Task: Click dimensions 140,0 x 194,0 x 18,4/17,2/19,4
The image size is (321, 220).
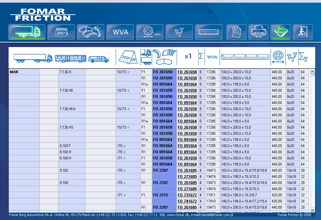Action: point(245,201)
